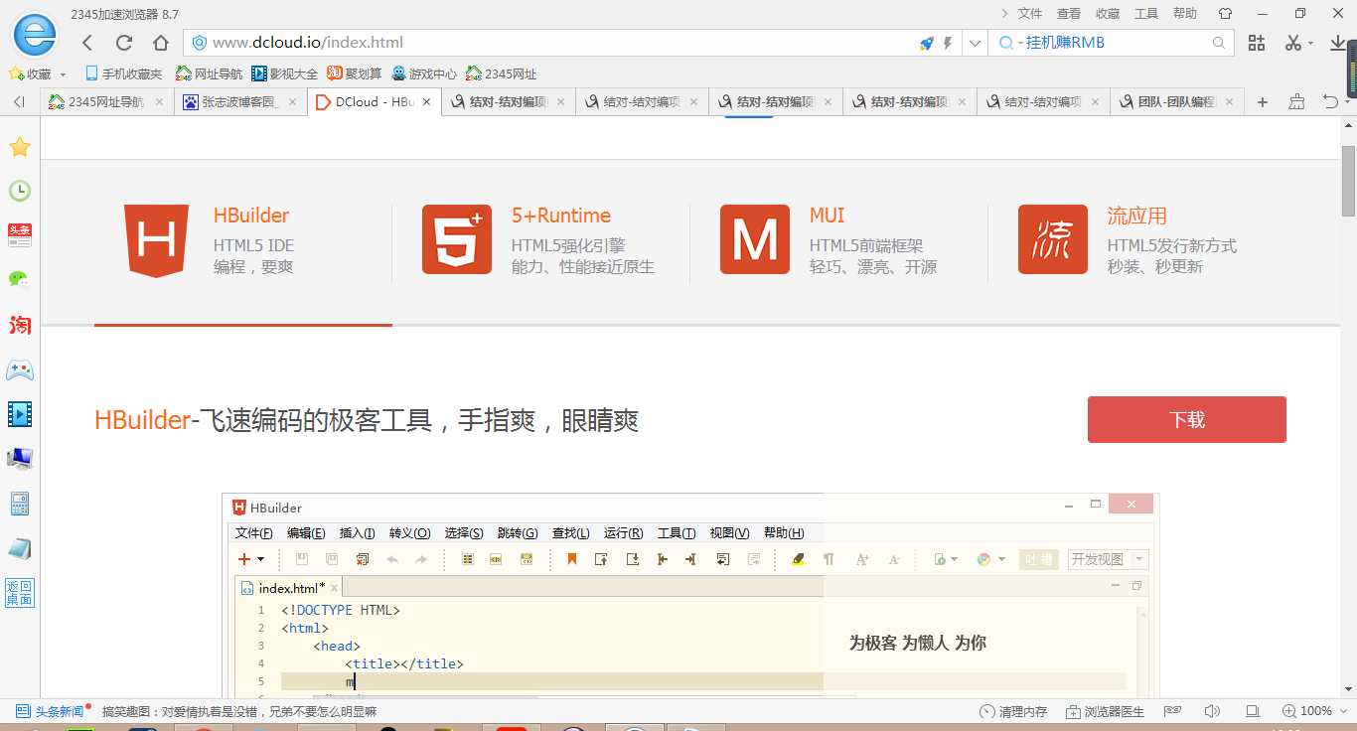
Task: Click 返回桌面 return to desktop icon
Action: tap(20, 593)
